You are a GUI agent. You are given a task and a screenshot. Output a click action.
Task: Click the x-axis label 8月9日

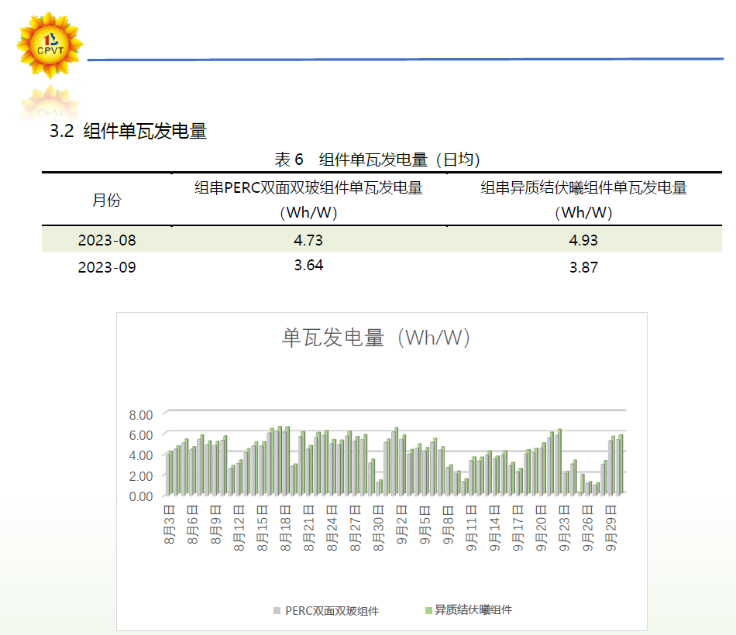(x=215, y=524)
